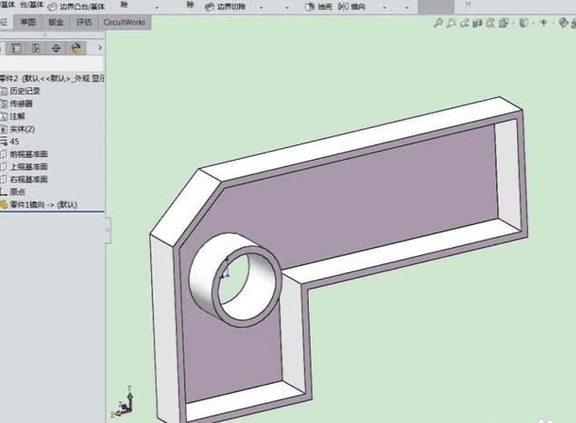Click the Section View icon

[477, 23]
